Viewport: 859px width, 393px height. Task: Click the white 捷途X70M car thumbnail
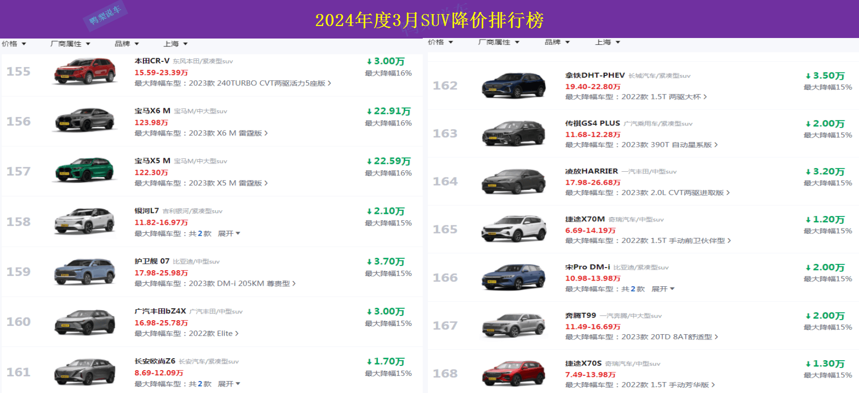(x=513, y=229)
